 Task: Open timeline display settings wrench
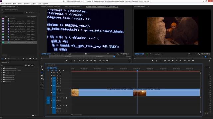tap(63, 70)
